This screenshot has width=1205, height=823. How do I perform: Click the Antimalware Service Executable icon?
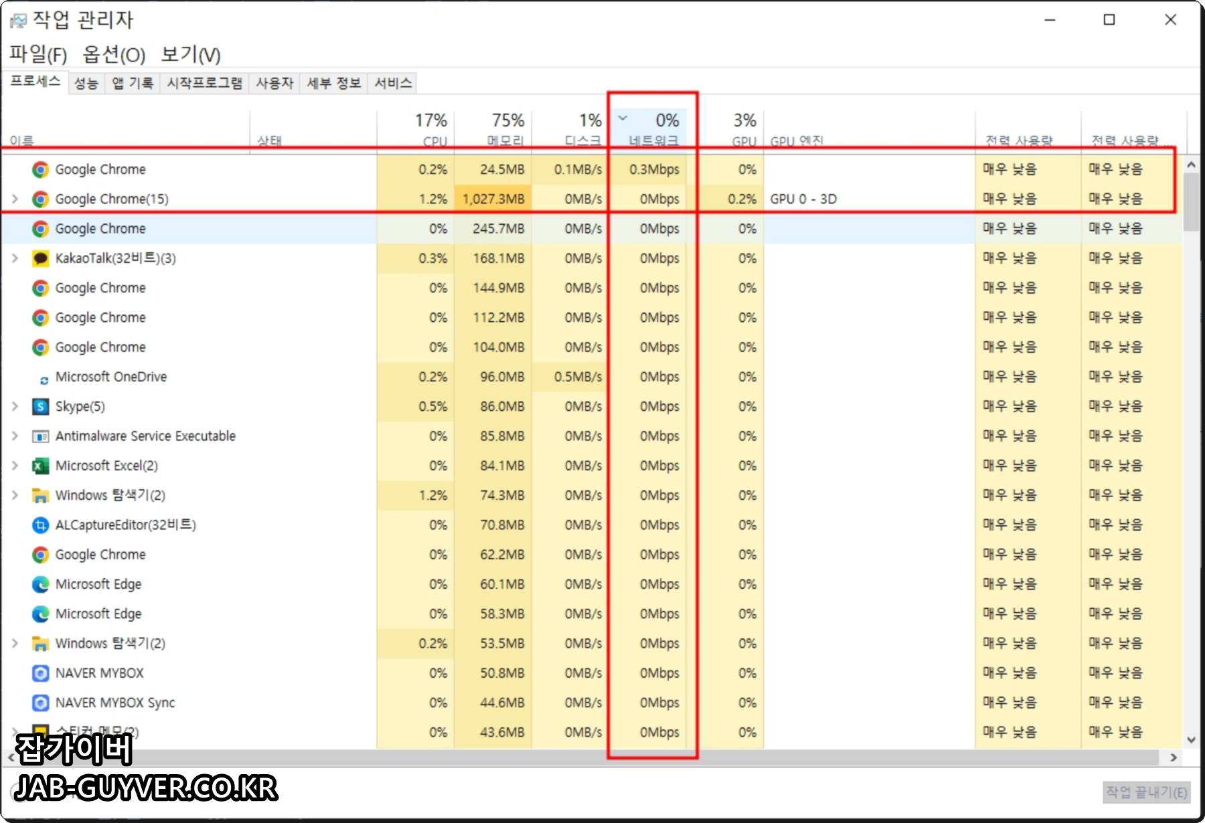pos(40,436)
